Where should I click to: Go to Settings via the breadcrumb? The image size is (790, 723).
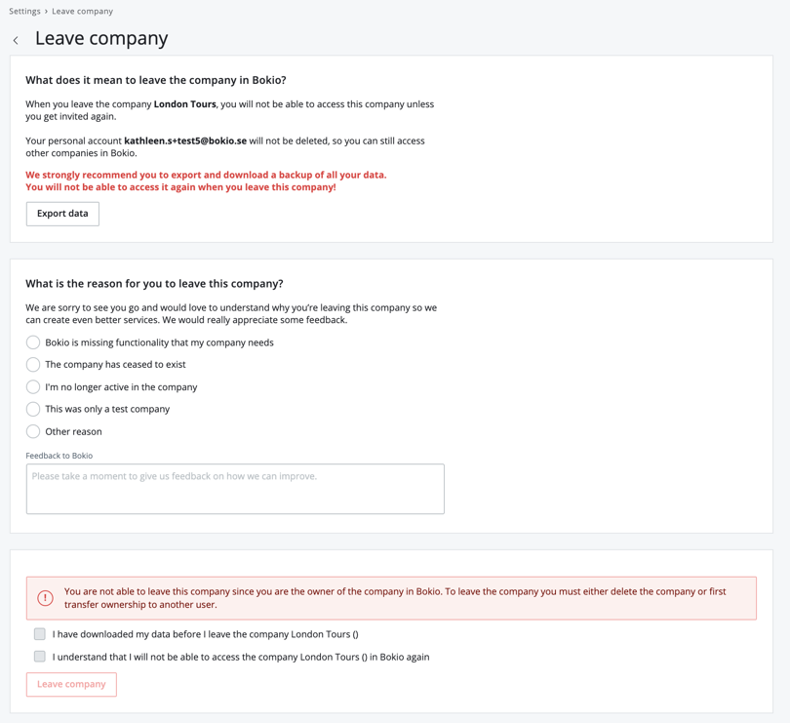point(24,12)
